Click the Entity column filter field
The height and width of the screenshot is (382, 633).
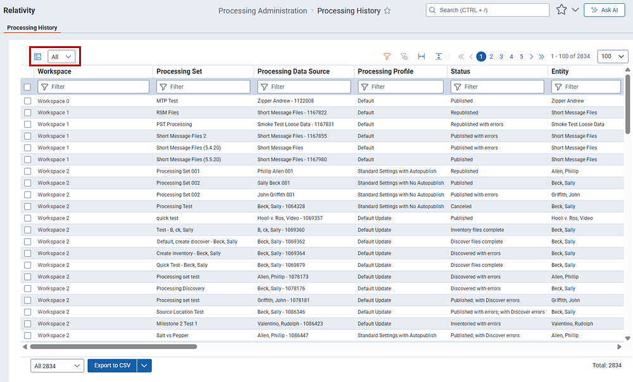coord(586,87)
